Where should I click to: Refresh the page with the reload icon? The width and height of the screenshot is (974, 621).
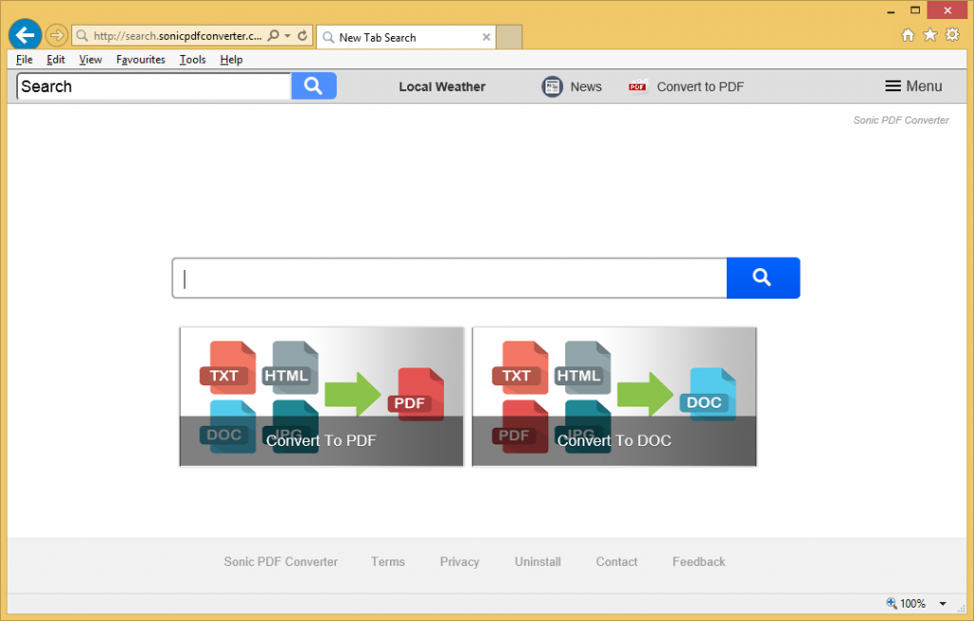(x=302, y=36)
